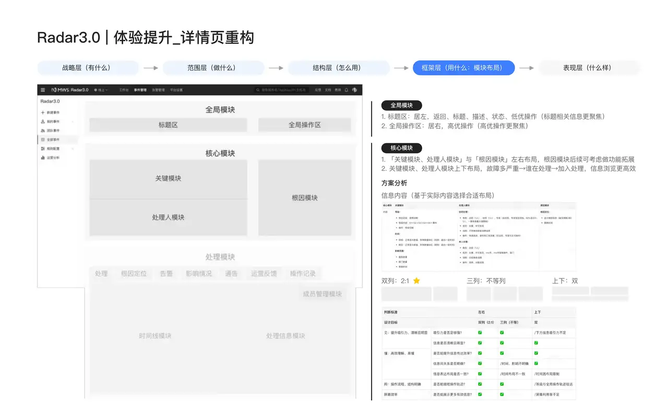Switch to the 操作记录 tab

(x=303, y=273)
